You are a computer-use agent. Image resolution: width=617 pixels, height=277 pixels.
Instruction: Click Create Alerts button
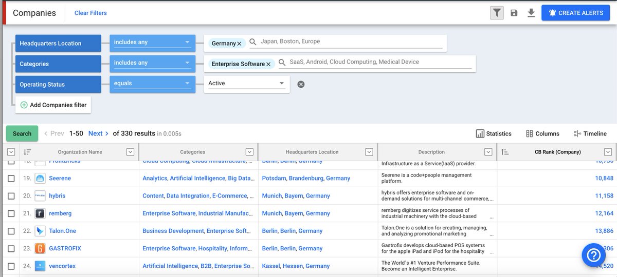point(576,13)
